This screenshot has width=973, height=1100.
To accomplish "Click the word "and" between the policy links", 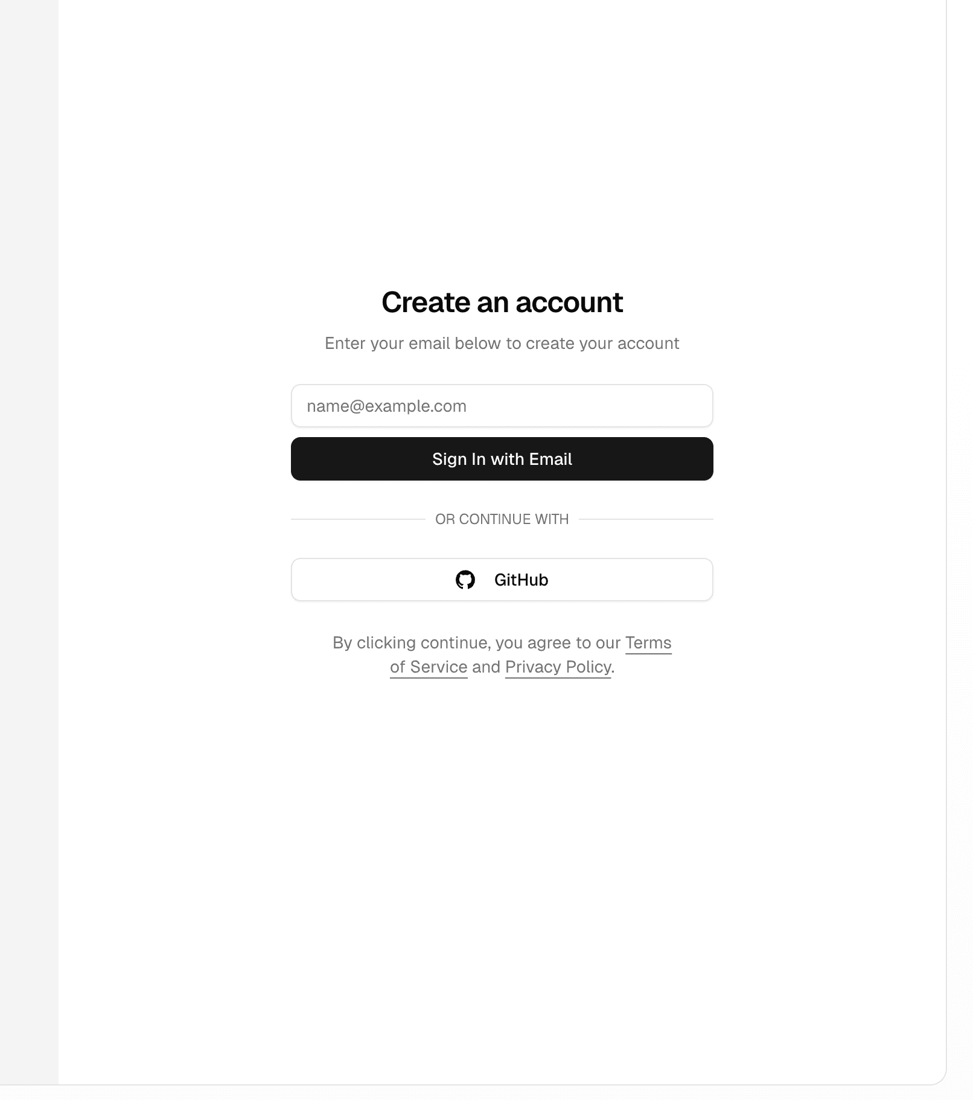I will click(x=486, y=667).
